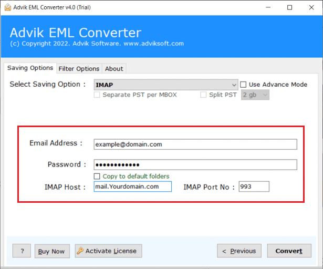Viewport: 323px width, 269px height.
Task: Switch to the Saving Options tab
Action: [30, 68]
